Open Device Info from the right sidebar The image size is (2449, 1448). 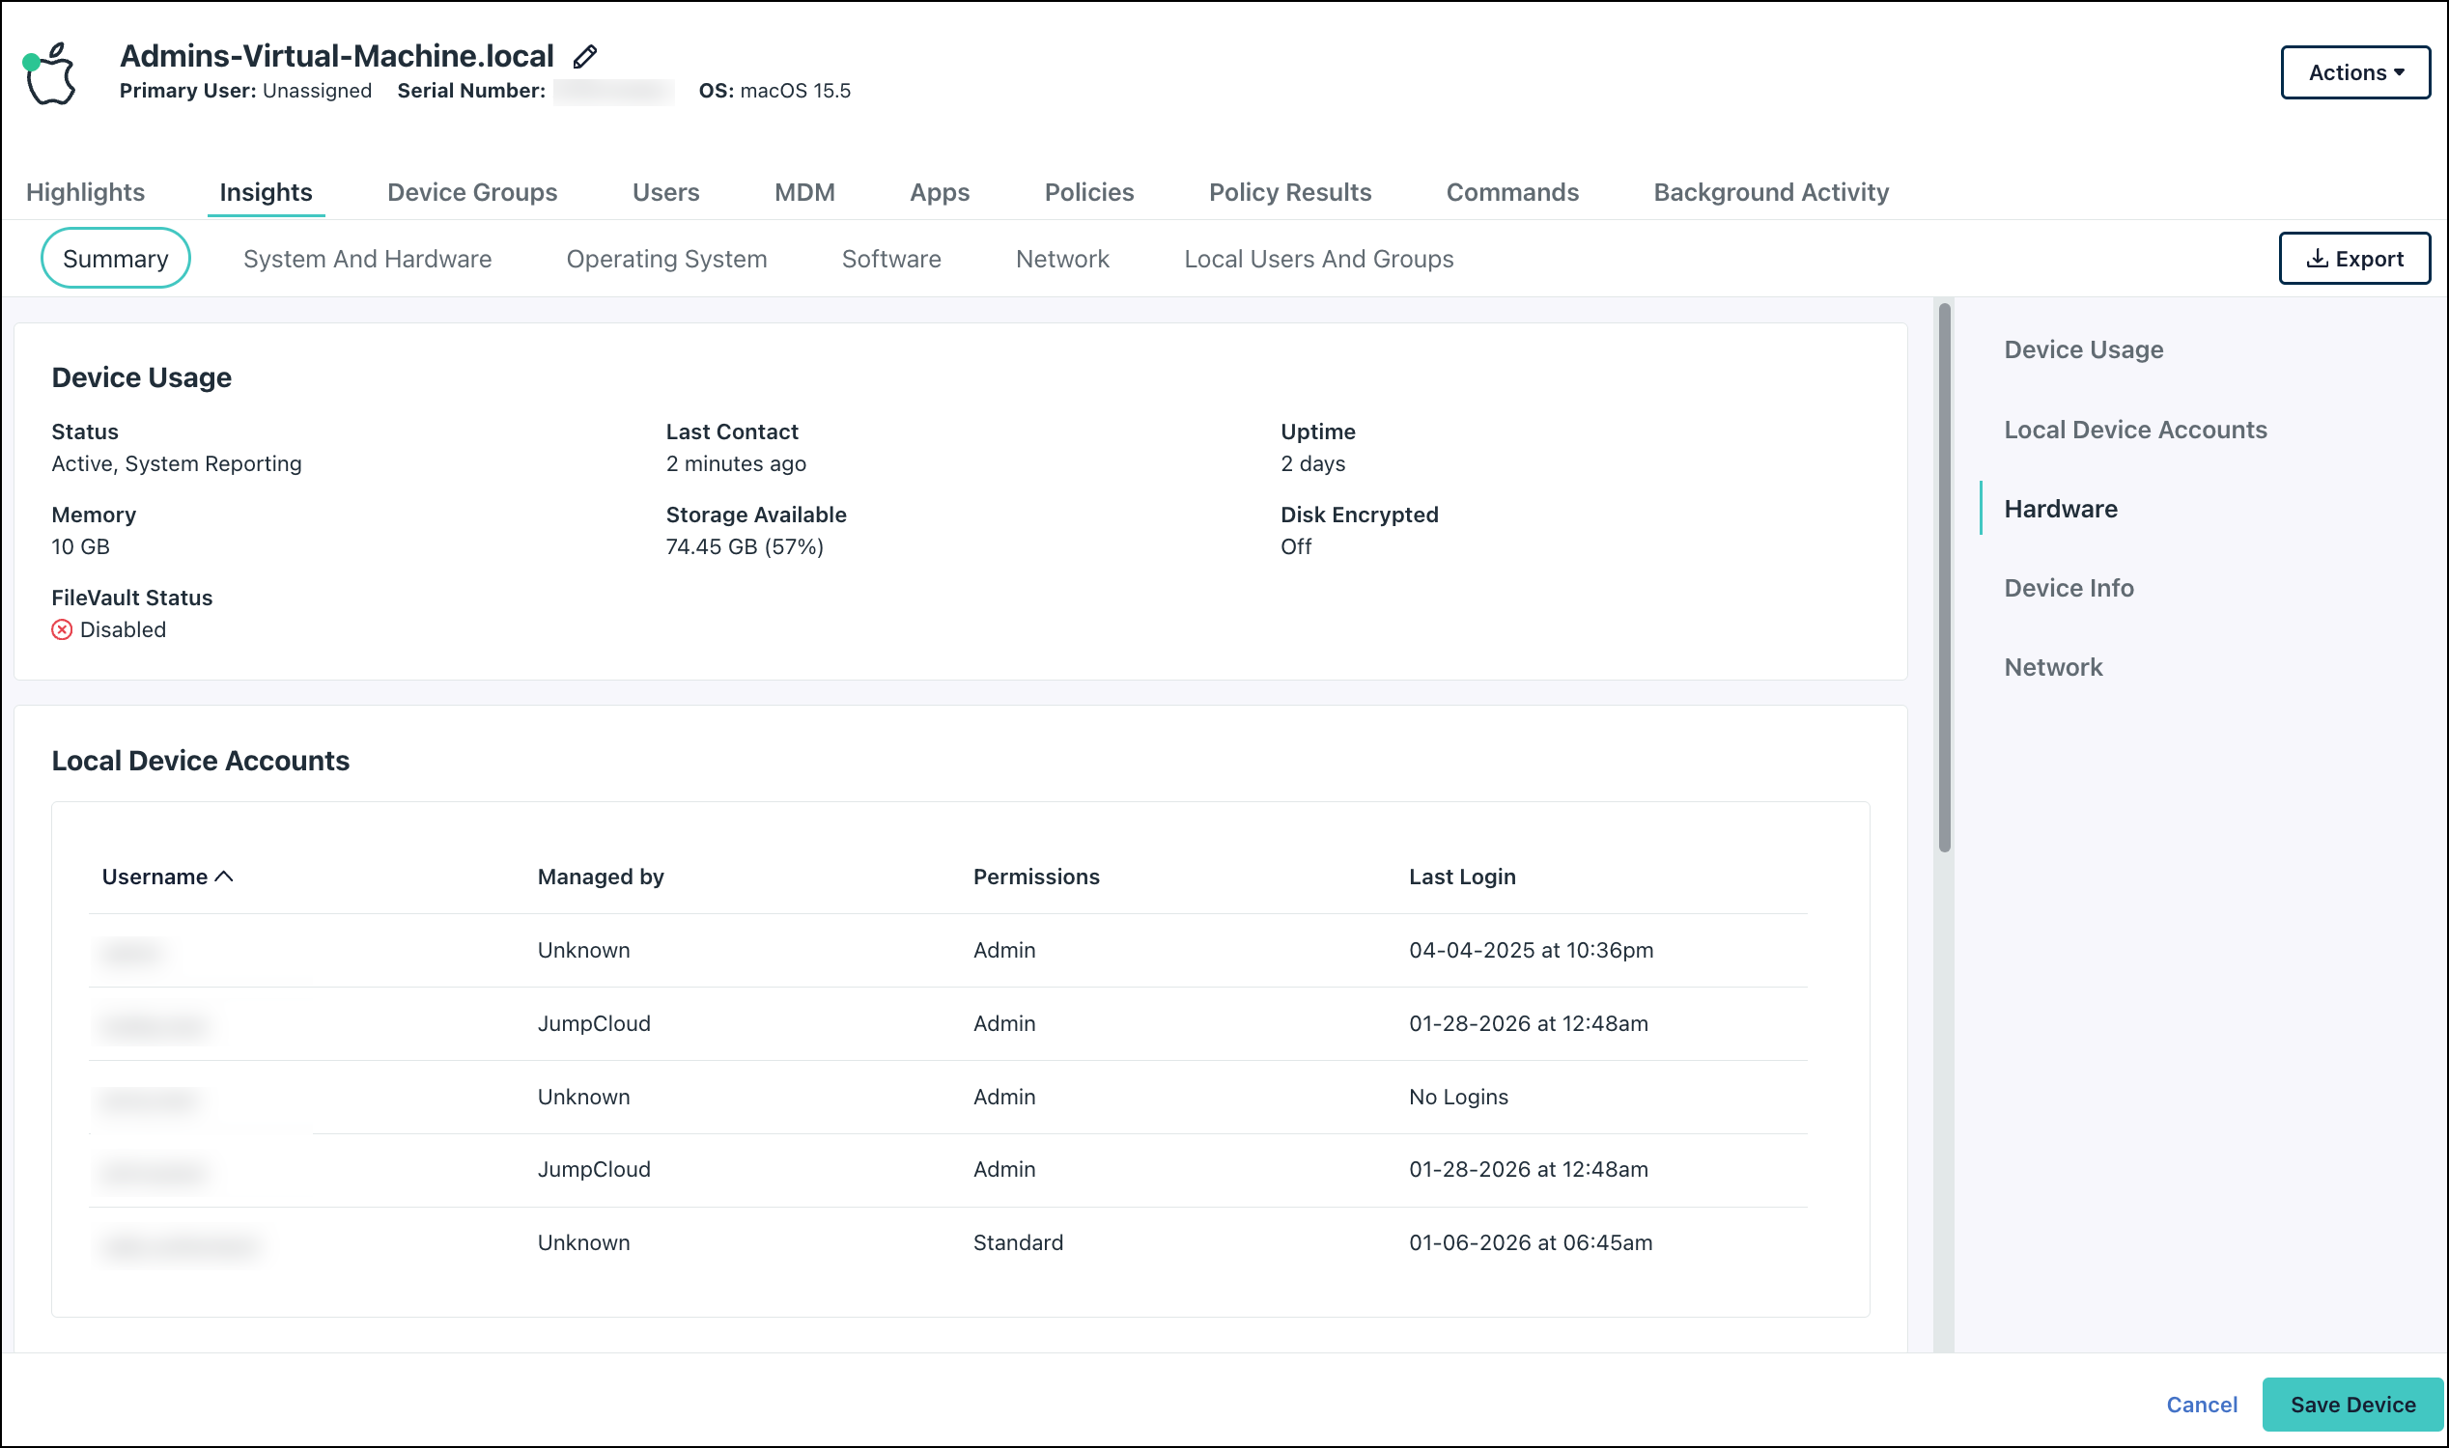point(2068,587)
